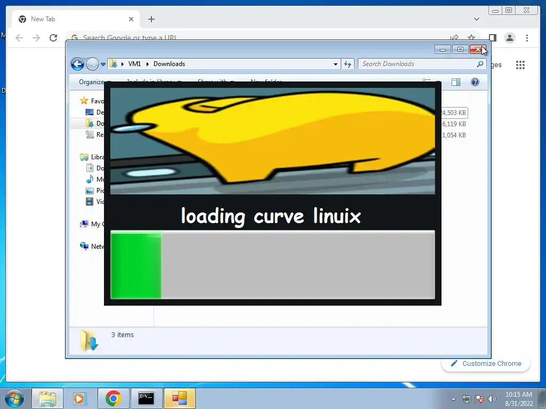Open Chrome profile avatar
This screenshot has height=409, width=546.
510,38
